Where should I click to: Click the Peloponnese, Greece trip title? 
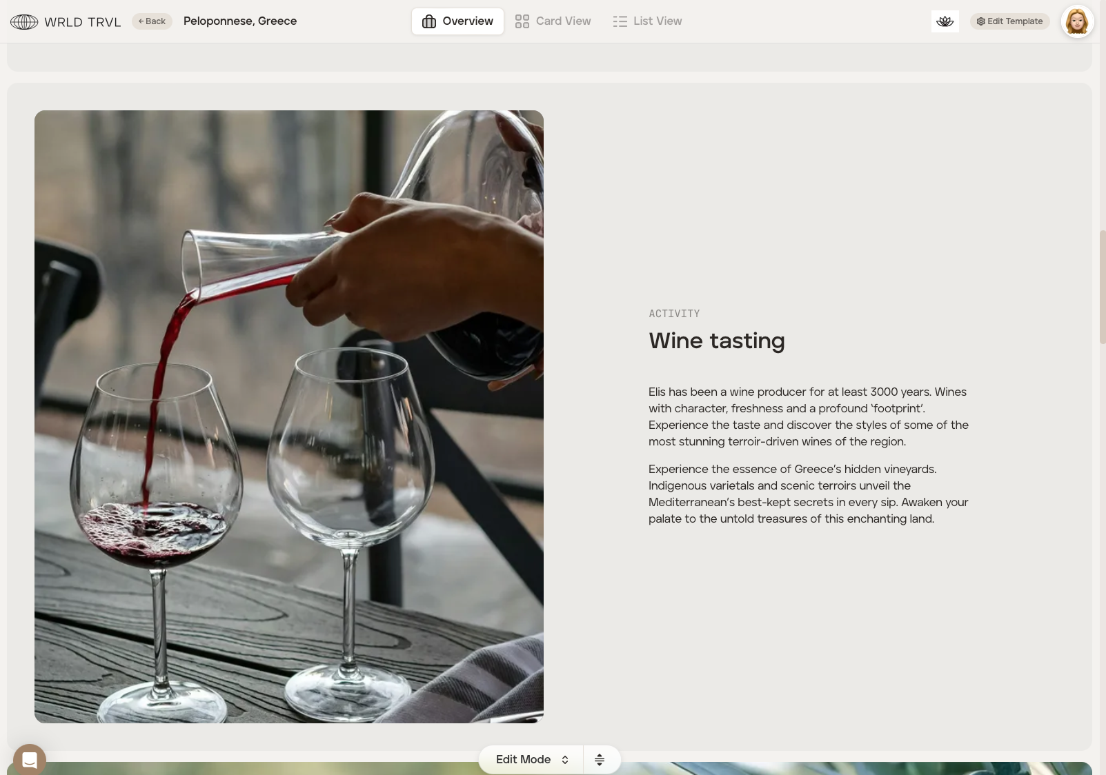[x=239, y=21]
